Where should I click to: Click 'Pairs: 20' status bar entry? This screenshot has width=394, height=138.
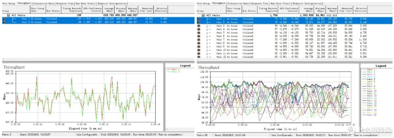[x=202, y=135]
